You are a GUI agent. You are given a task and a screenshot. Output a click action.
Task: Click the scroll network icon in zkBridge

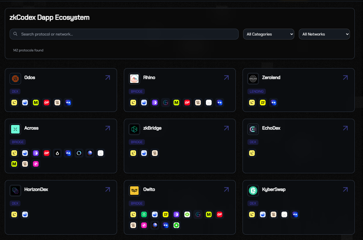point(155,153)
